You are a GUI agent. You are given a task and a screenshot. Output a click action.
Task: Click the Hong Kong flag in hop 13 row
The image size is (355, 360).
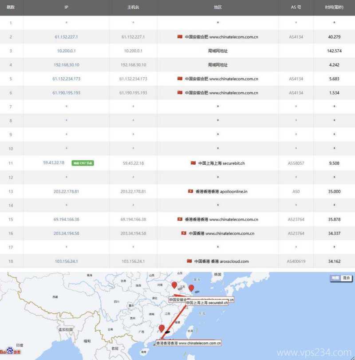pos(190,191)
